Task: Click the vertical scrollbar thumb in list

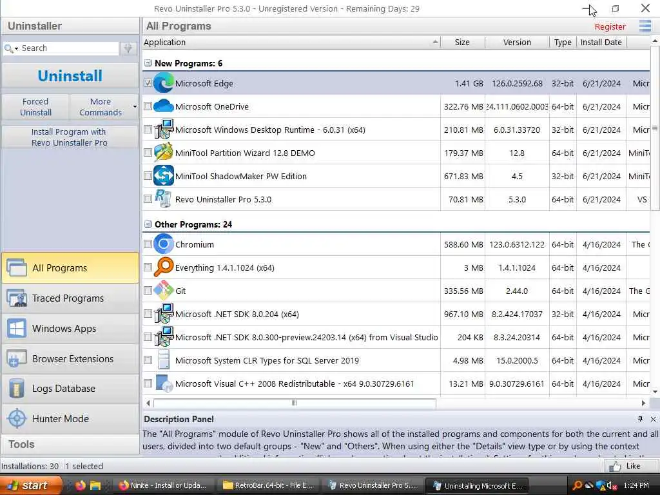Action: tap(655, 128)
